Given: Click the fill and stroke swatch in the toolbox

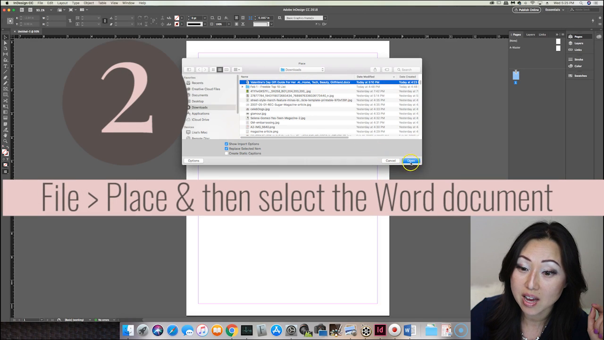Looking at the screenshot, I should [x=5, y=153].
